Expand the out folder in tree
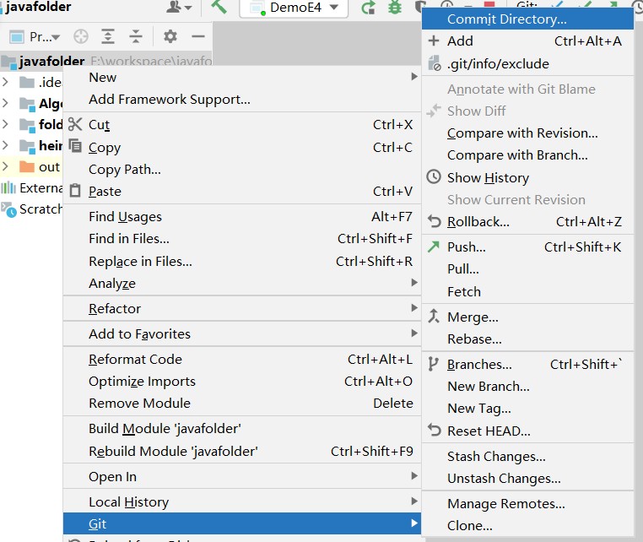The width and height of the screenshot is (643, 542). (6, 166)
